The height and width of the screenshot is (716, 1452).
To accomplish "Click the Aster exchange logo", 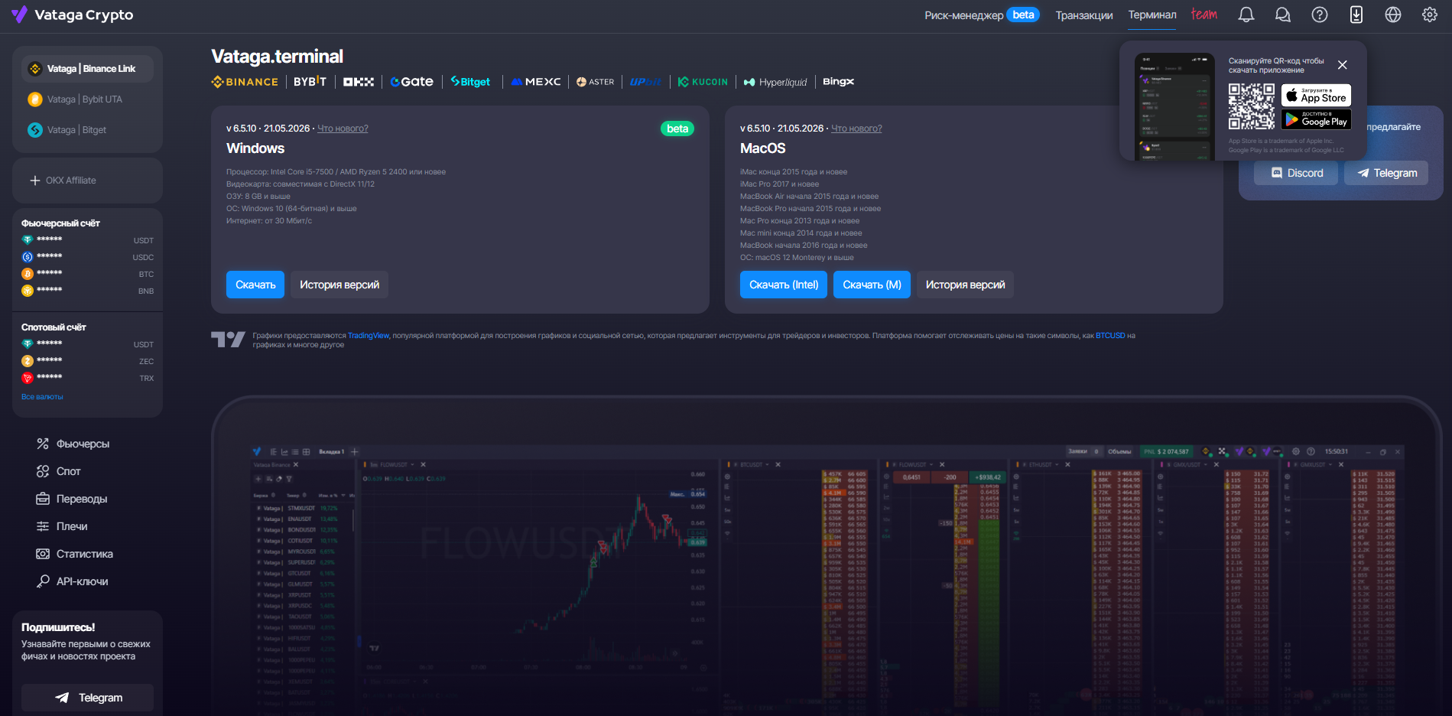I will pyautogui.click(x=595, y=82).
